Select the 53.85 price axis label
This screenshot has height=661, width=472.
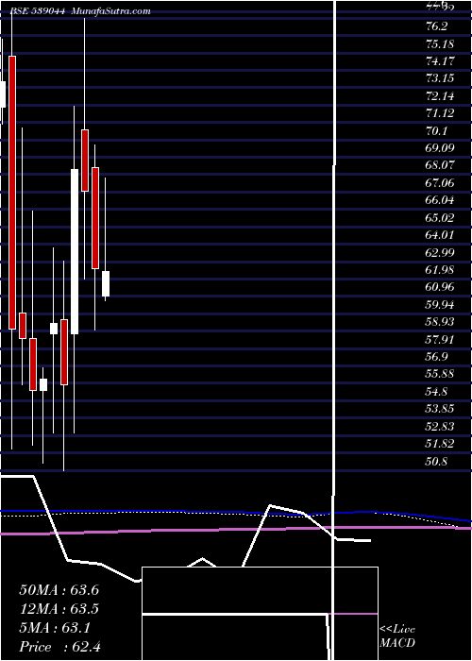(441, 409)
